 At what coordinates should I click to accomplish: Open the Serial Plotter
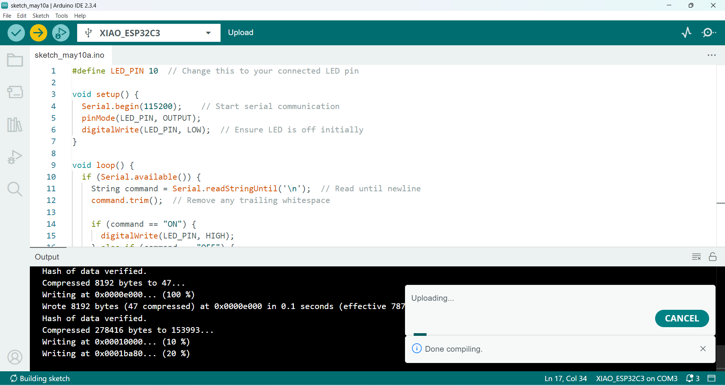pos(686,32)
